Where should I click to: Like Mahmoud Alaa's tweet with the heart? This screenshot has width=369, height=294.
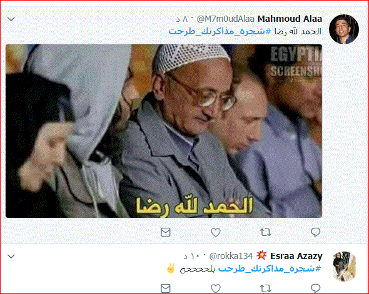tap(216, 232)
